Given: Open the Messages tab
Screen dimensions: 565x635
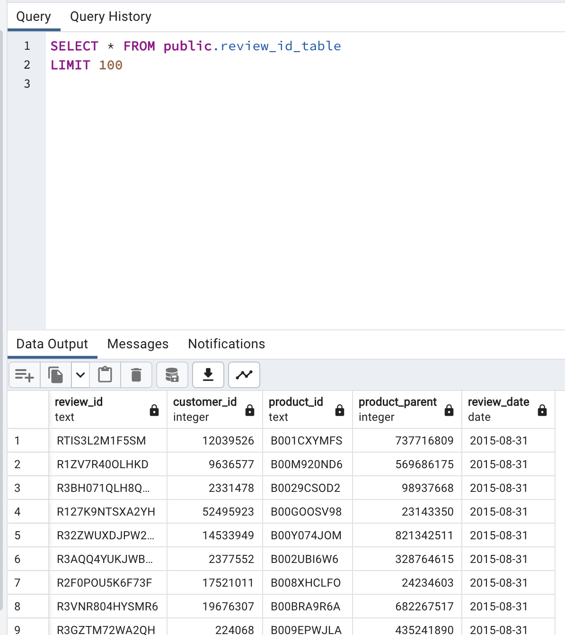Looking at the screenshot, I should tap(138, 344).
